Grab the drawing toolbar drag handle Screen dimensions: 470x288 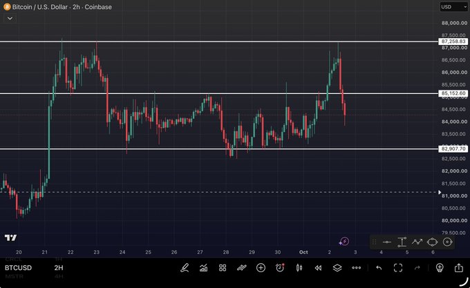pyautogui.click(x=374, y=242)
